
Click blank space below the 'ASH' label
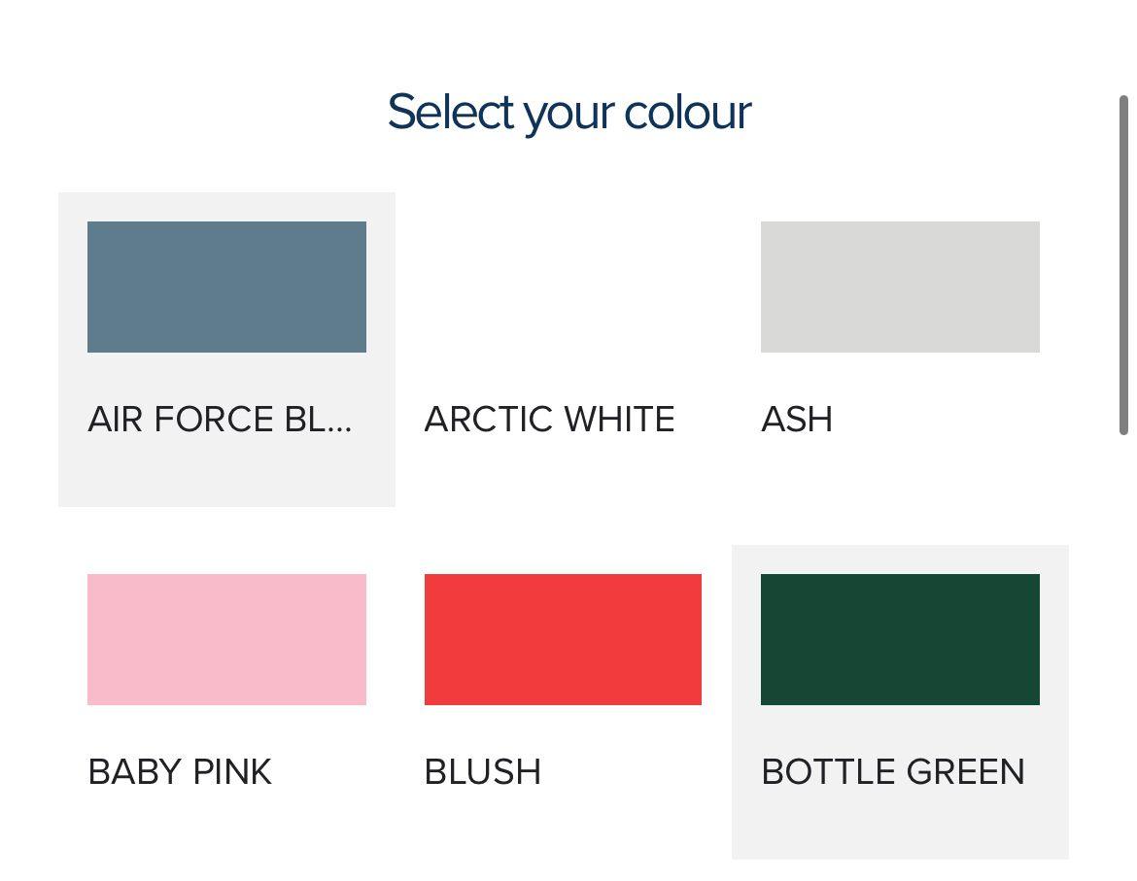click(900, 476)
